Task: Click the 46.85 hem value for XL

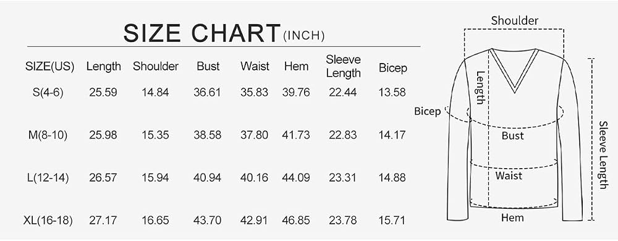Action: point(296,221)
